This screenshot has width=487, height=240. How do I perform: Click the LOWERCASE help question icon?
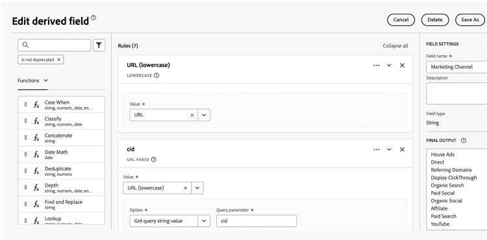click(x=156, y=75)
